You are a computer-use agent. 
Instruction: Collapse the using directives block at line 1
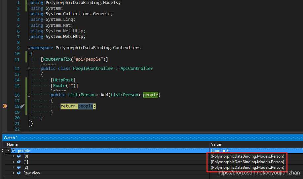pos(29,3)
